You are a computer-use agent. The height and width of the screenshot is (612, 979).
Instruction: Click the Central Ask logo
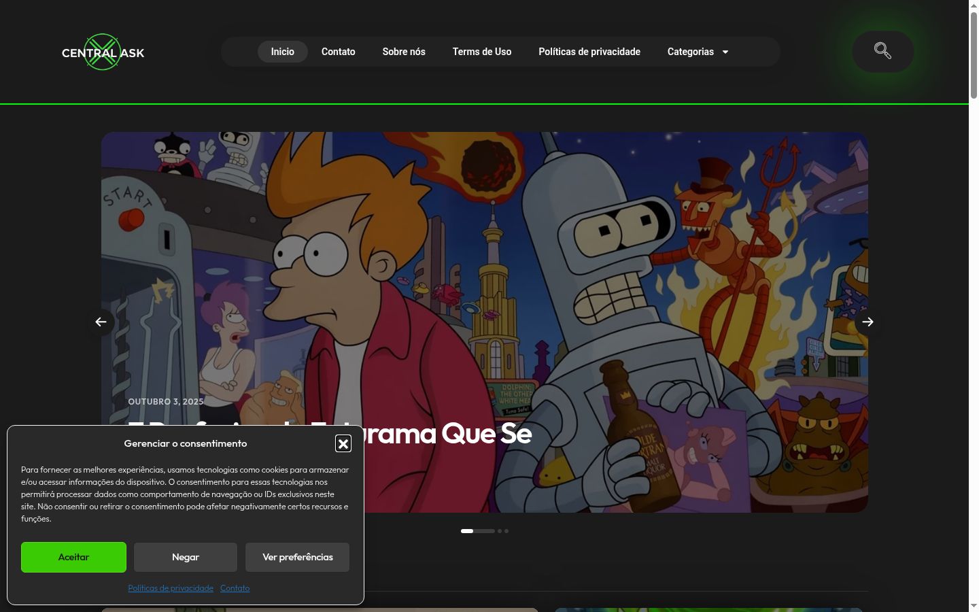(103, 52)
